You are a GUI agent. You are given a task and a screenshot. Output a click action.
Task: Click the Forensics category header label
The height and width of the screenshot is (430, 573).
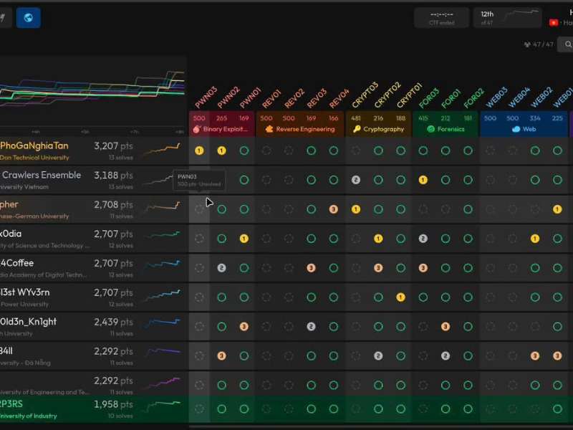(451, 129)
